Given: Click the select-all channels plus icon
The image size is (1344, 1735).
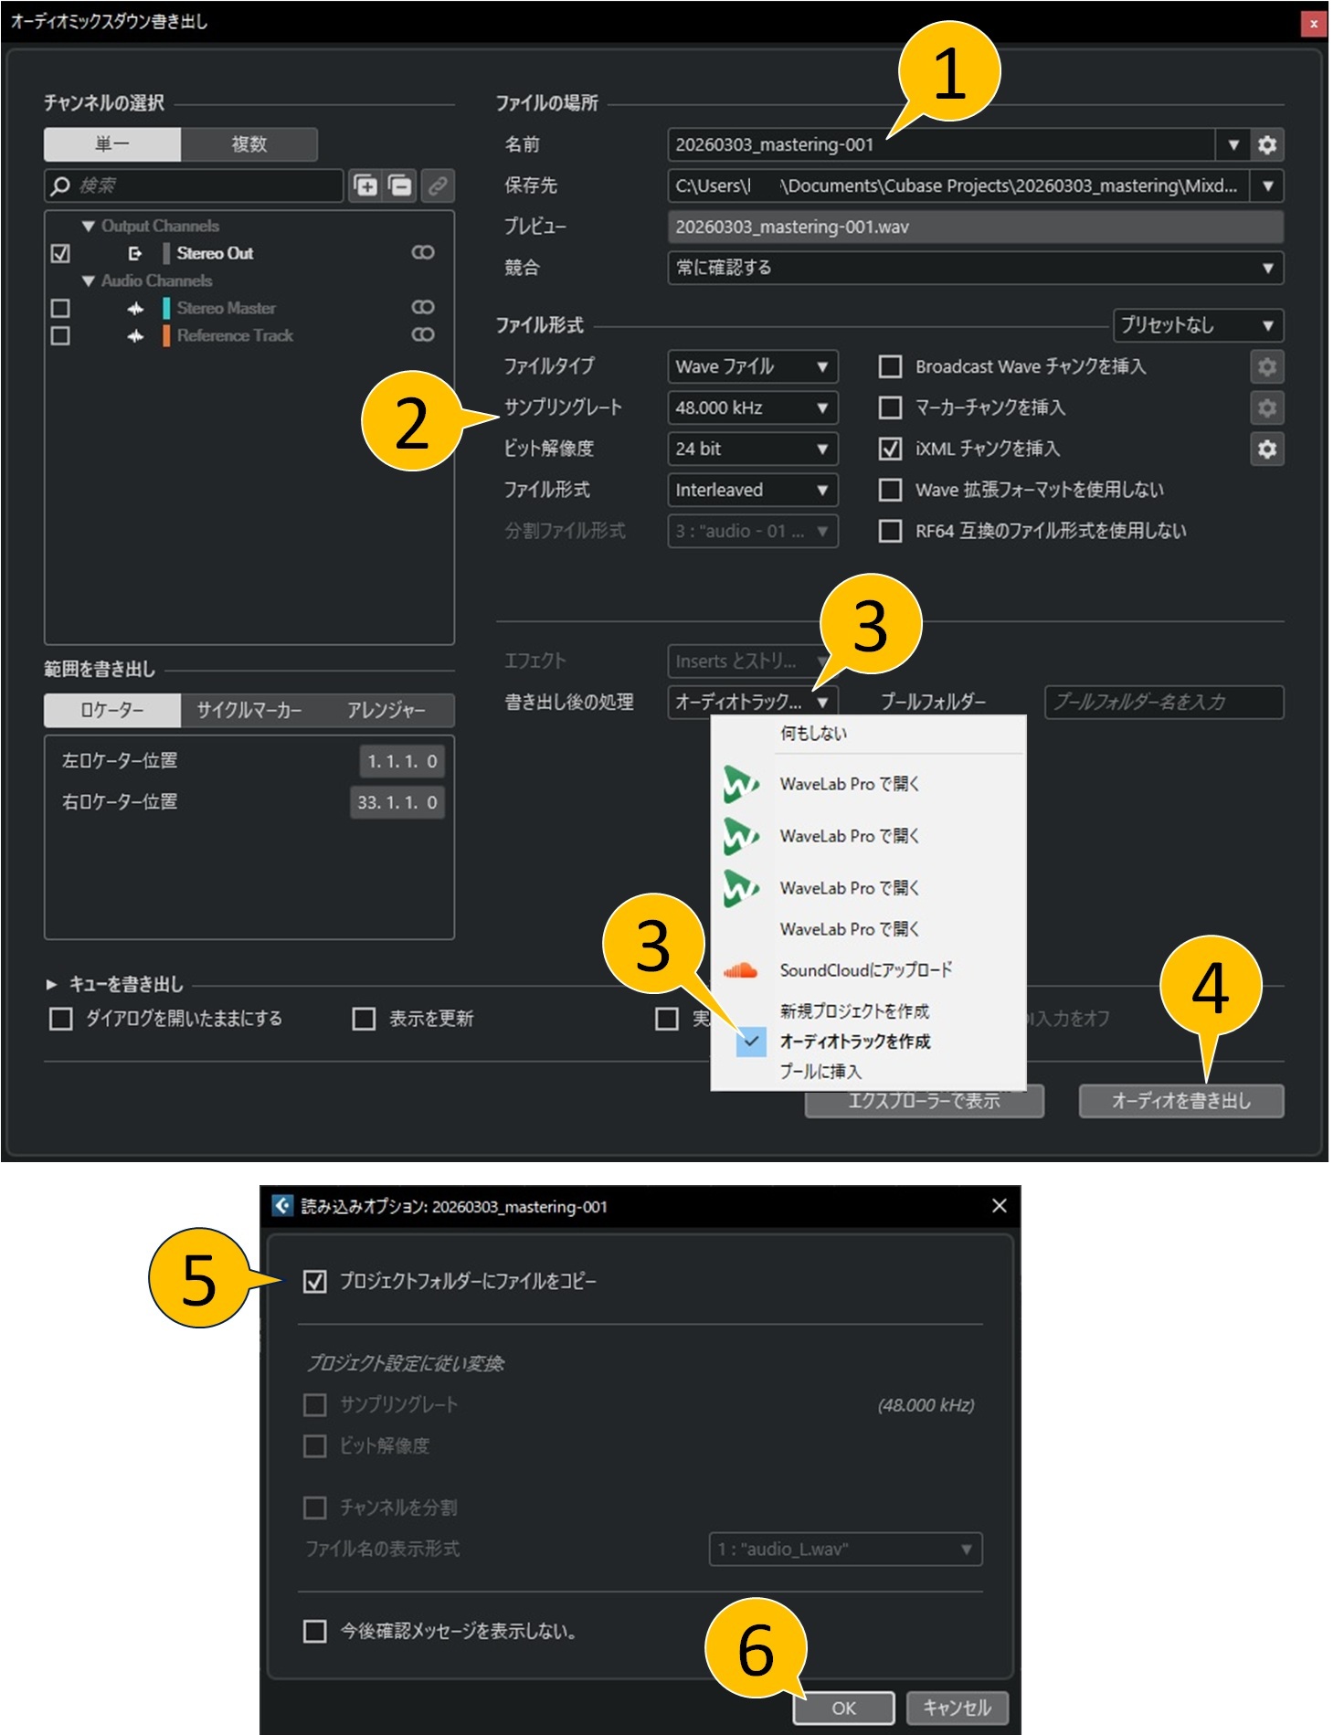Looking at the screenshot, I should [x=365, y=185].
